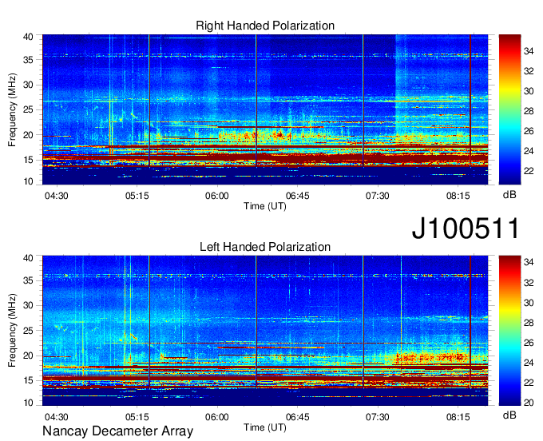Click the bottom spectrogram's 'Time (UT)' axis label

pyautogui.click(x=265, y=427)
